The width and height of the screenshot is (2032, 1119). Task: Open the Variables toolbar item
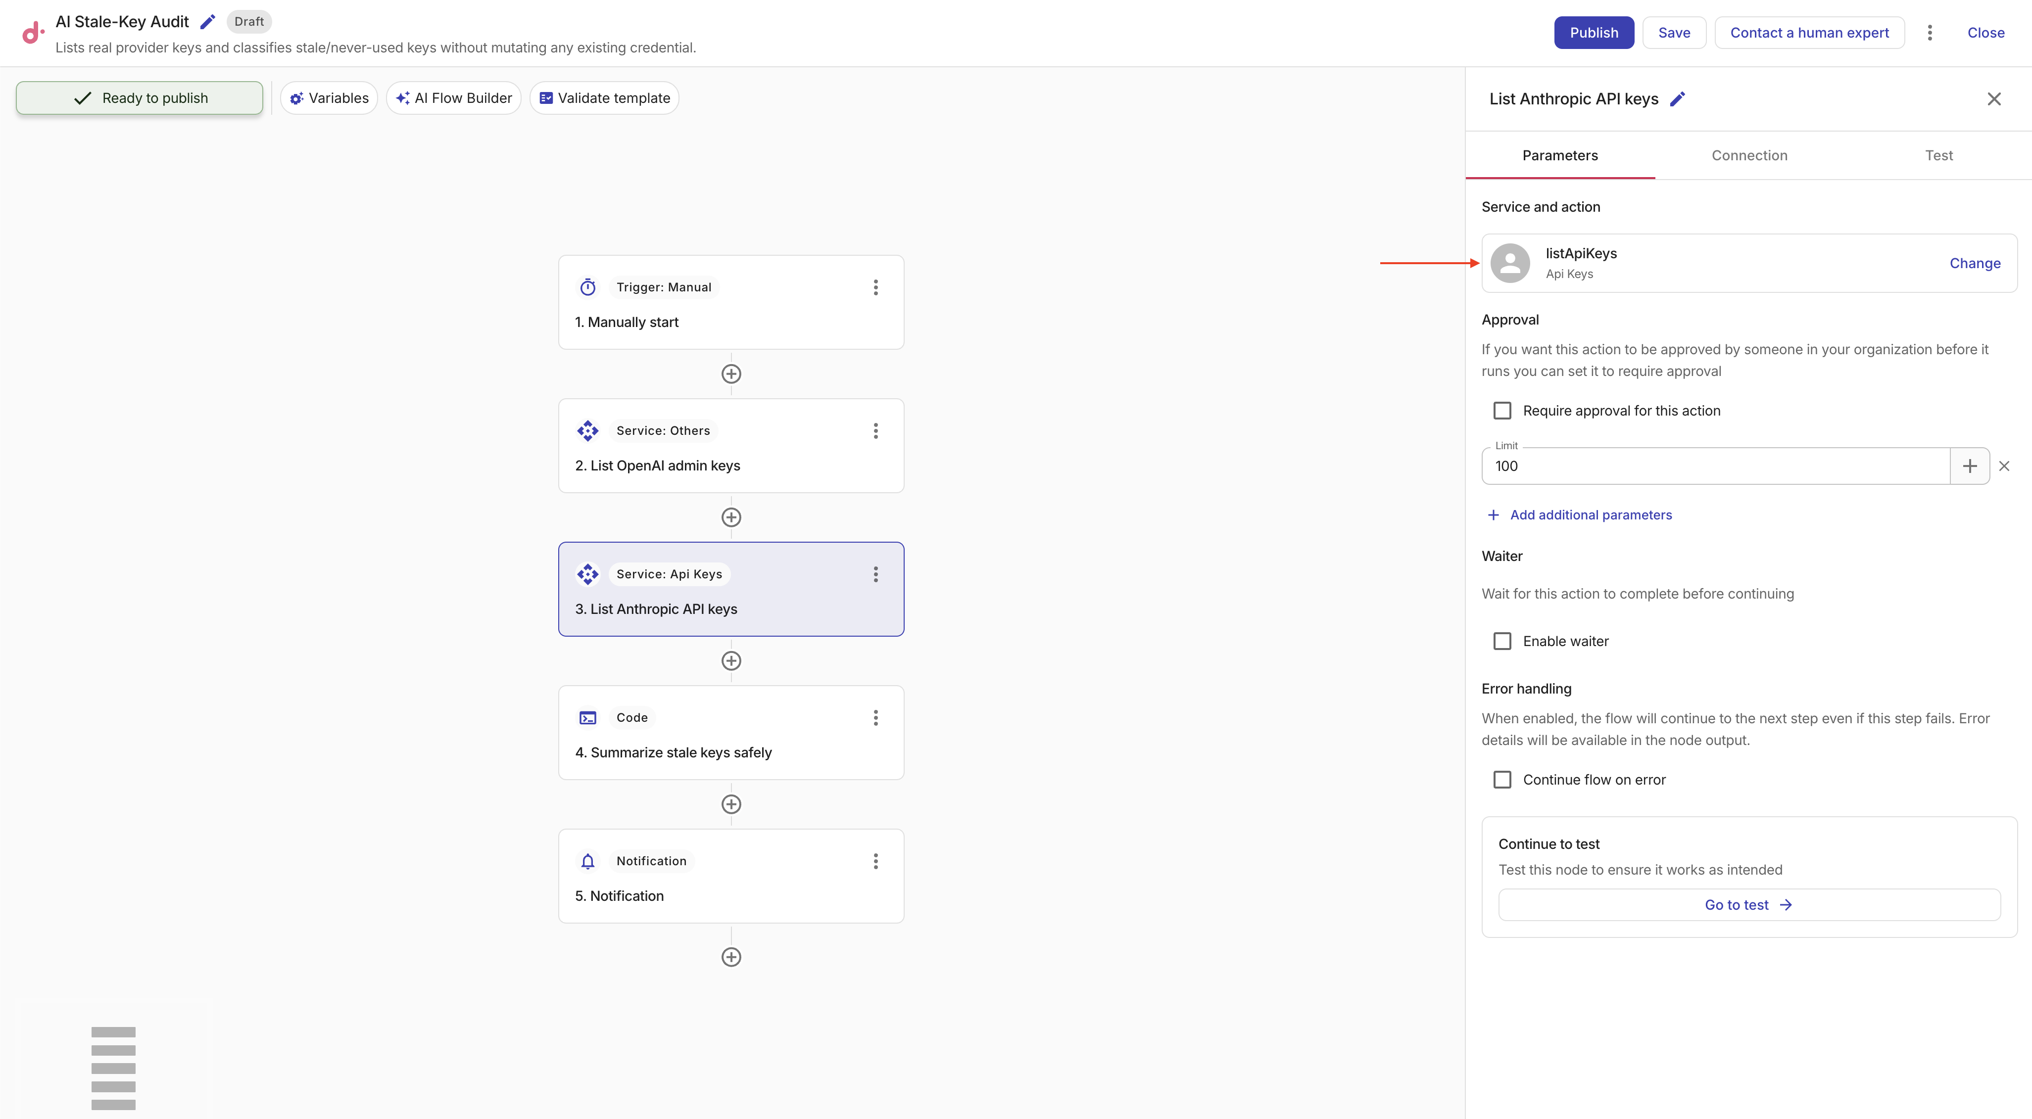click(329, 98)
